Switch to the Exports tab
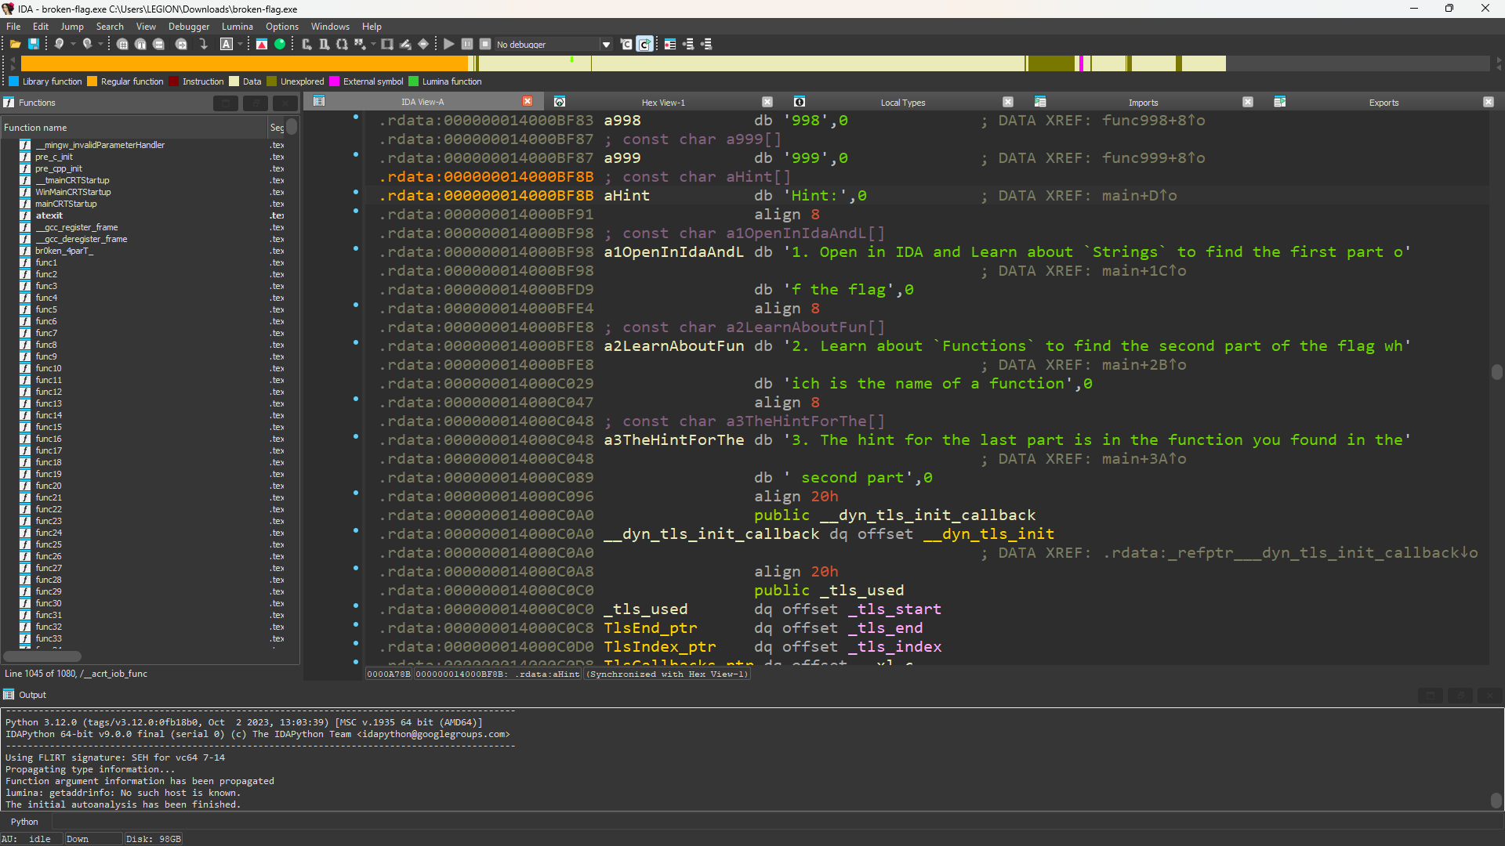Image resolution: width=1505 pixels, height=846 pixels. [x=1384, y=103]
